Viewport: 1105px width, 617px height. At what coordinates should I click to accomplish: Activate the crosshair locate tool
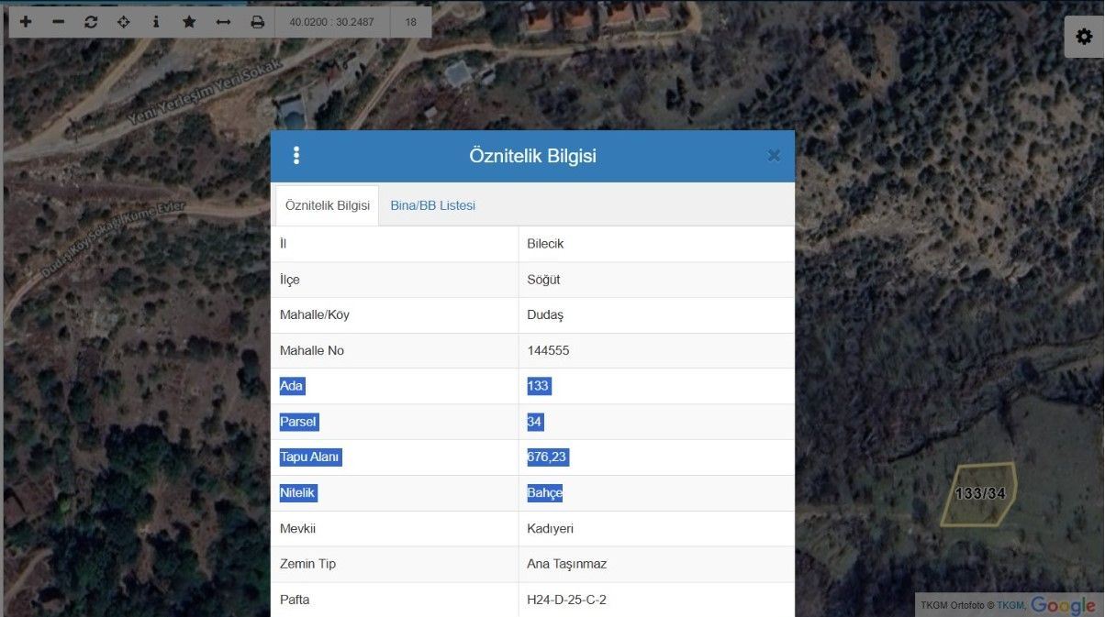124,22
